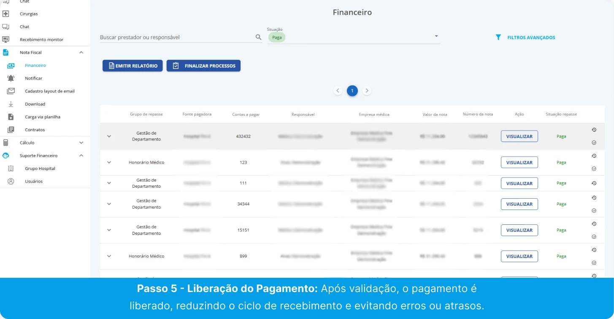Click the Finalizar Processos button

[203, 66]
